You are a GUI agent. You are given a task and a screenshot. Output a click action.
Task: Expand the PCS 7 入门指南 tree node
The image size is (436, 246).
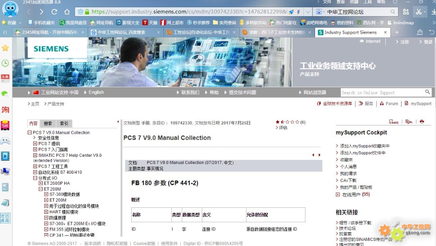tap(35, 150)
